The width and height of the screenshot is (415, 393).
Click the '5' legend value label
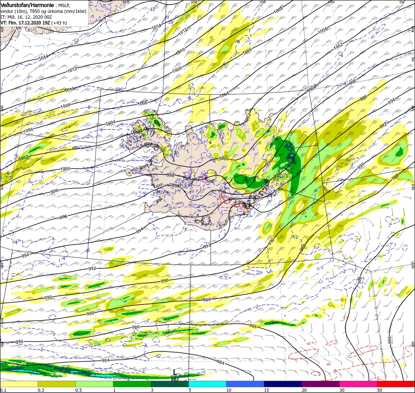point(190,390)
